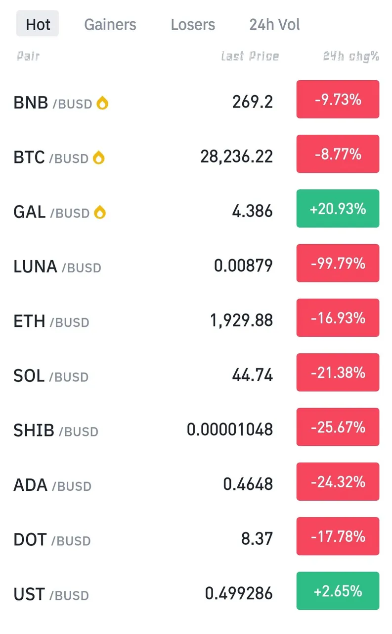
Task: Open the ADA/BUSD pair
Action: [196, 484]
